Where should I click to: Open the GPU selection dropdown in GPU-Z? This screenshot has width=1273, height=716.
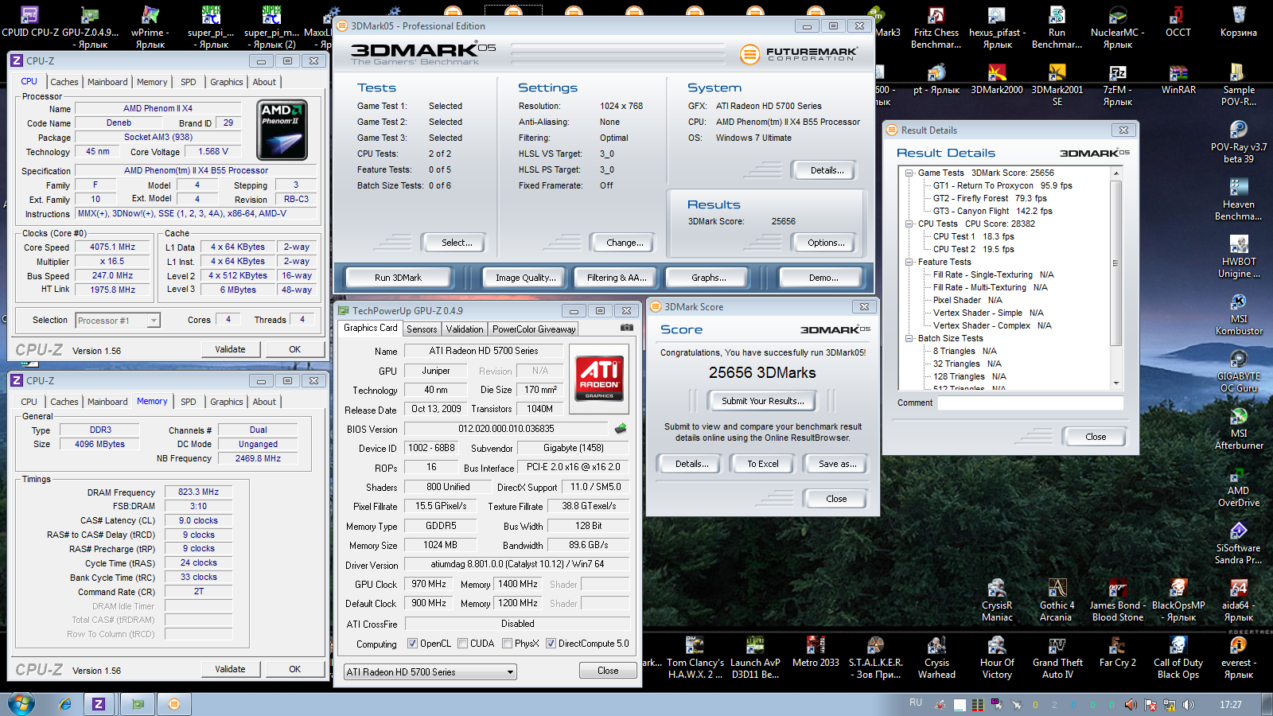click(x=430, y=672)
